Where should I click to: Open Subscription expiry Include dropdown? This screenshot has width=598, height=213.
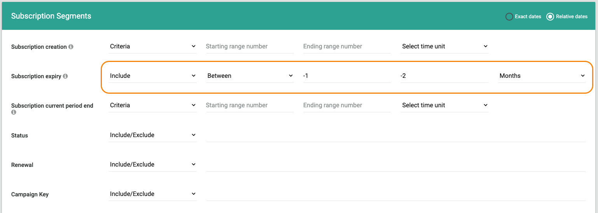[152, 76]
